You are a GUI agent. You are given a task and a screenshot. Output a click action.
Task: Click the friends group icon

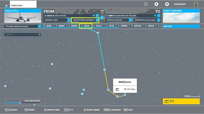click(146, 4)
